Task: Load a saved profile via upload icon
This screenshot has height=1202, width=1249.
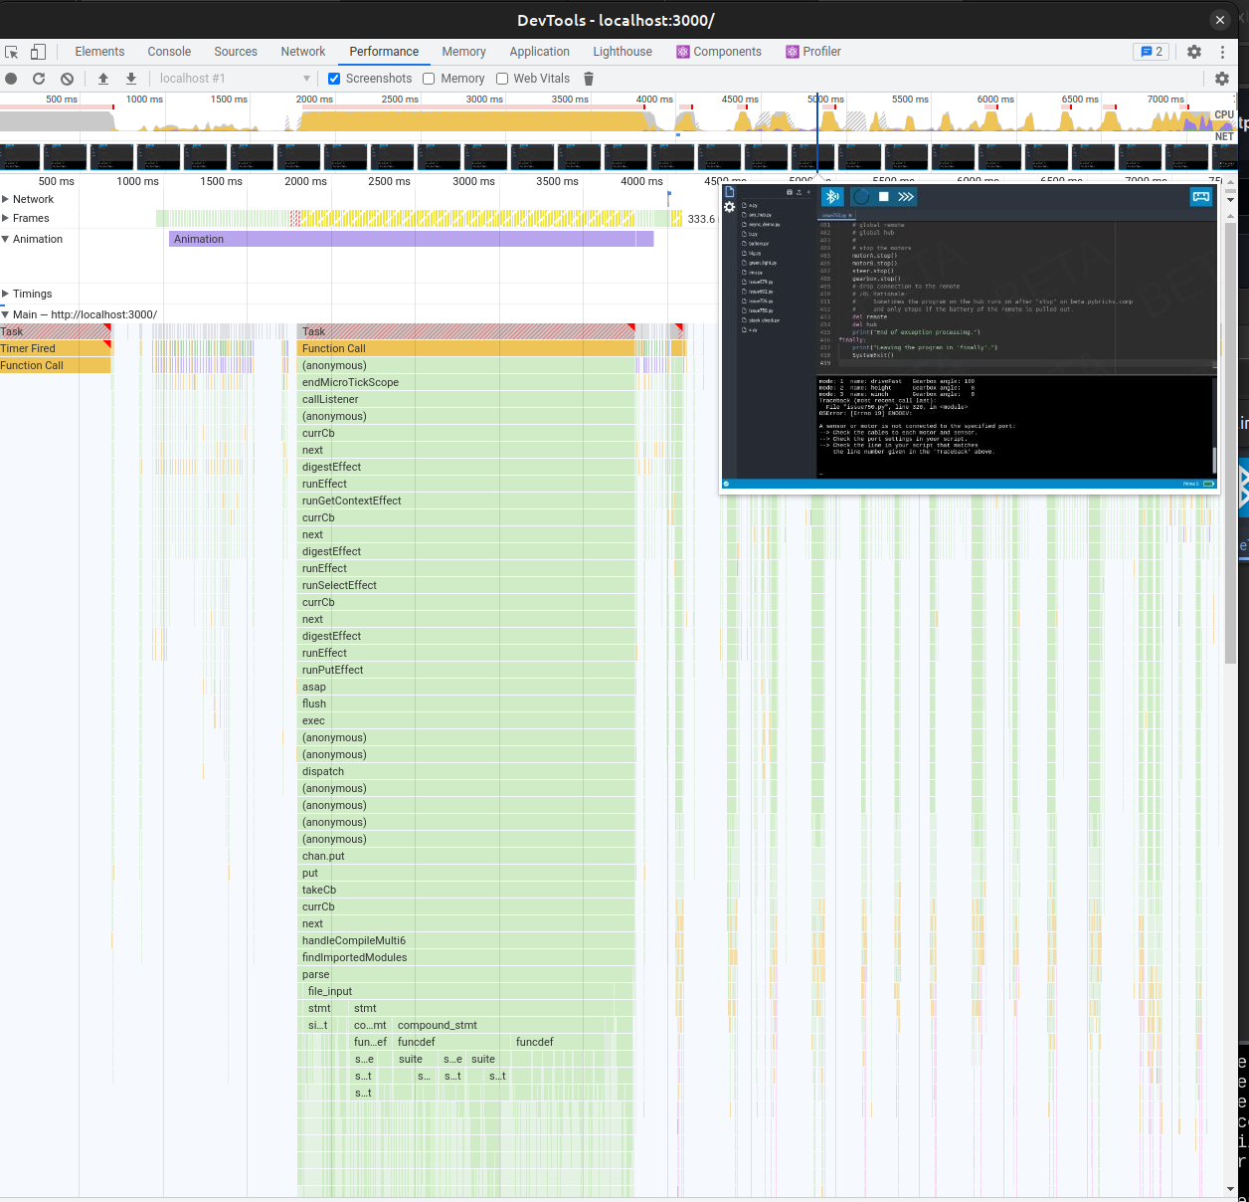Action: (103, 78)
